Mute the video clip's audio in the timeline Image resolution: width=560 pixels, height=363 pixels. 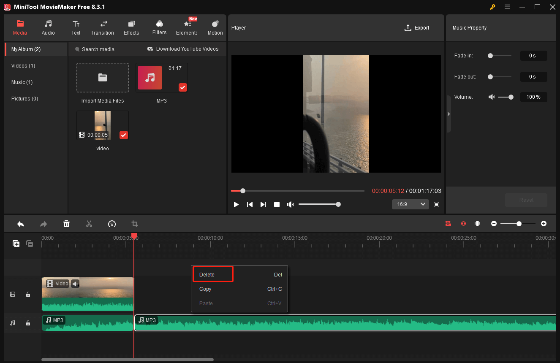pyautogui.click(x=75, y=283)
